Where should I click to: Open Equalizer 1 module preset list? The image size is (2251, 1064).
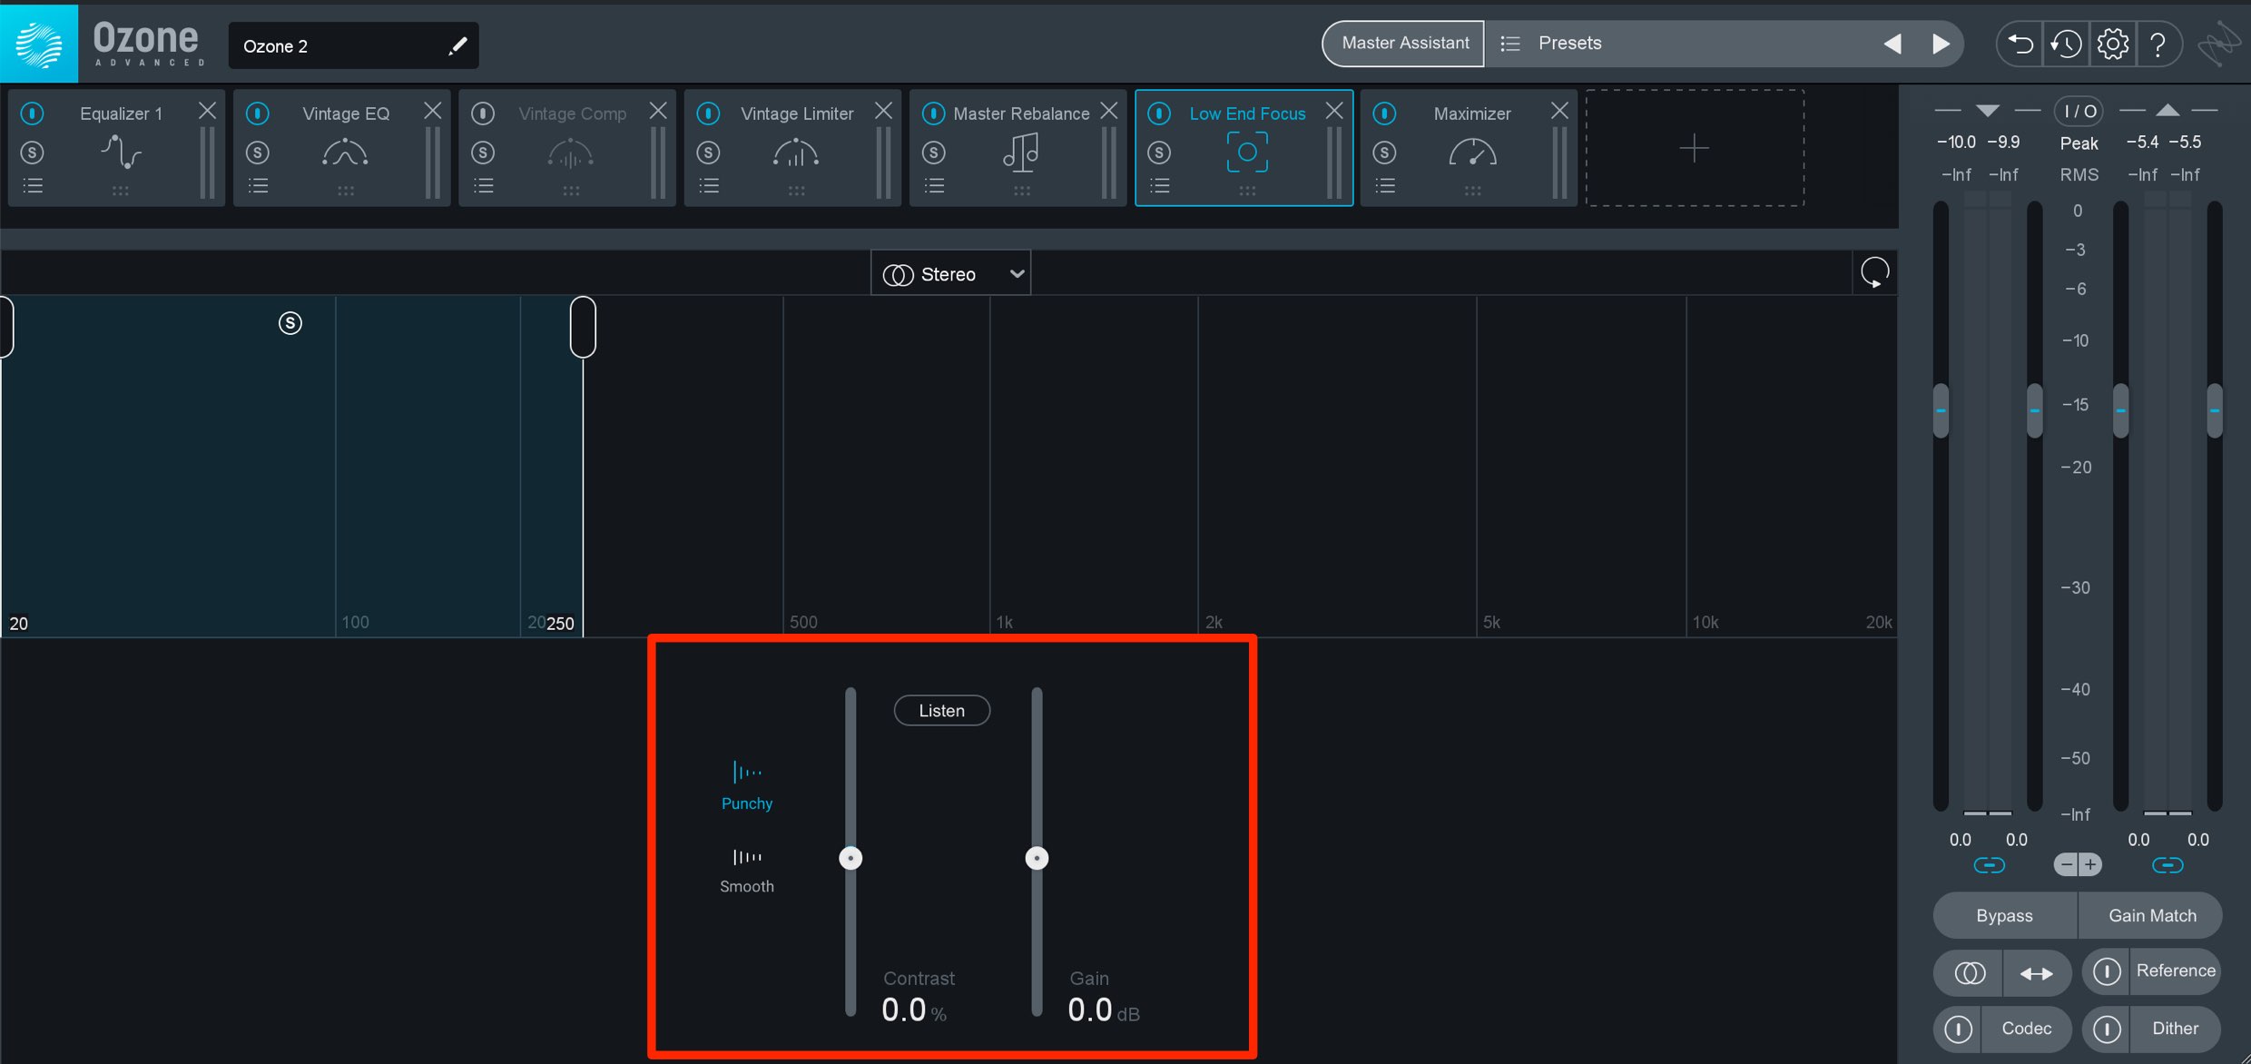33,186
